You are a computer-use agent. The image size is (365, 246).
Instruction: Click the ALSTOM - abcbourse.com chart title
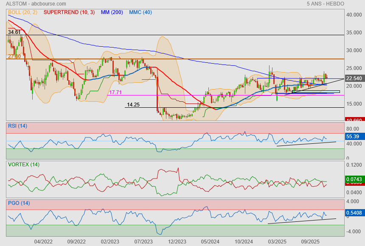coord(33,3)
